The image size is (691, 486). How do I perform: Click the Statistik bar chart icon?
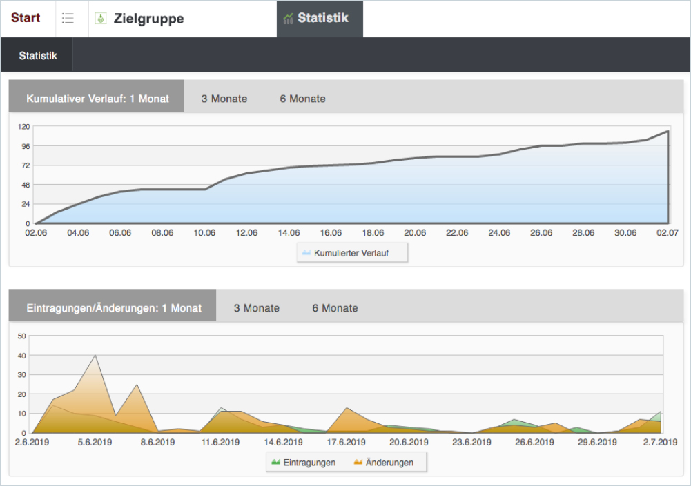(288, 19)
